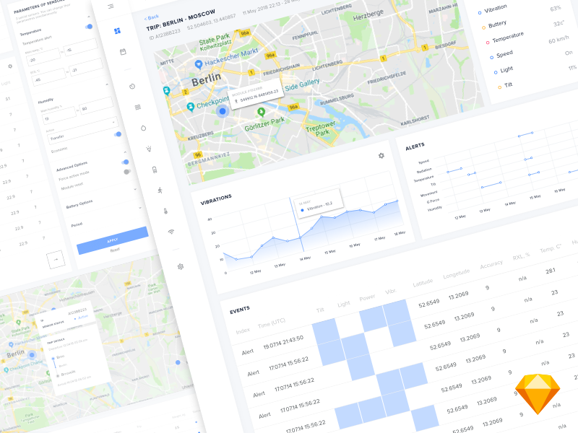
Task: Click the Hackescher Markt map pin
Action: click(x=198, y=64)
